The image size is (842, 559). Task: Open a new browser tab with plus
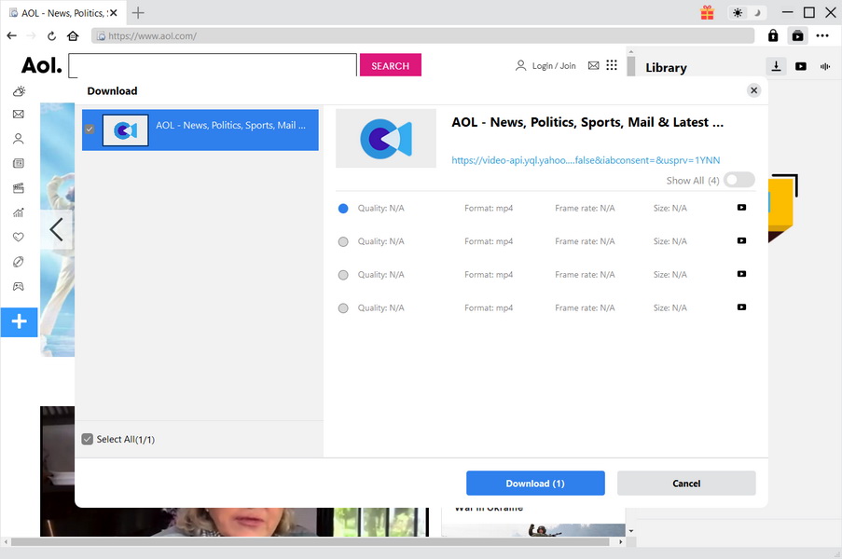coord(138,13)
